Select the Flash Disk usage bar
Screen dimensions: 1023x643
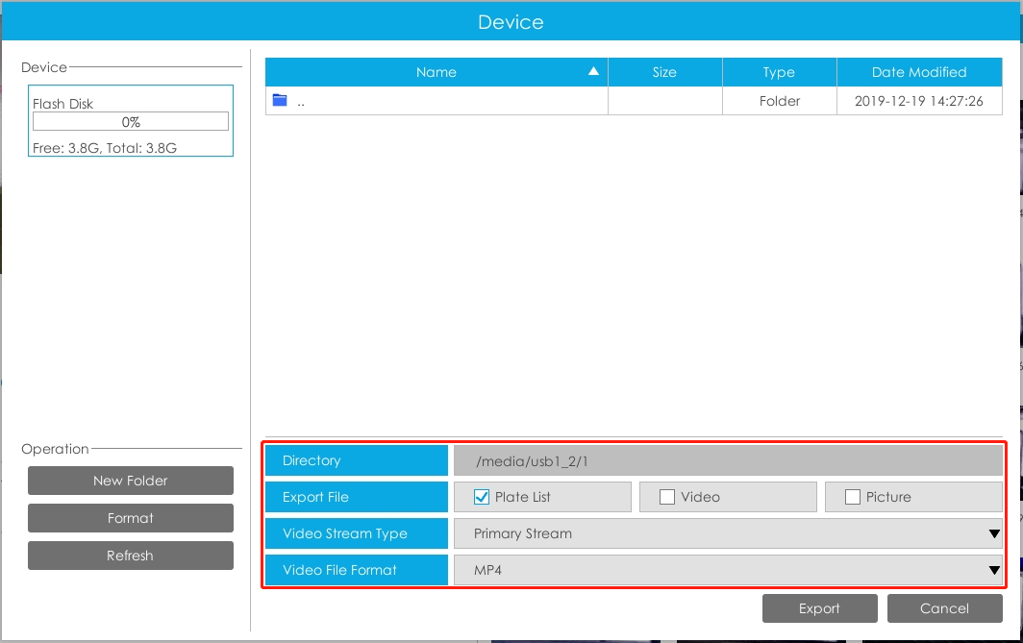(x=131, y=121)
